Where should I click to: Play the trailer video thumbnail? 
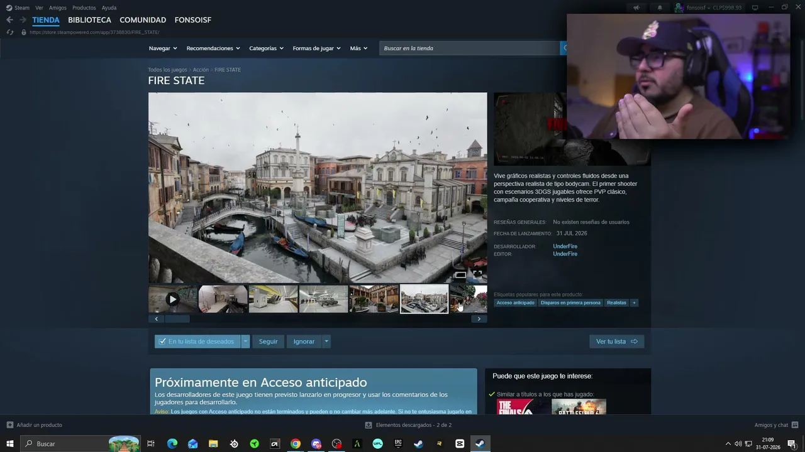[x=173, y=299]
